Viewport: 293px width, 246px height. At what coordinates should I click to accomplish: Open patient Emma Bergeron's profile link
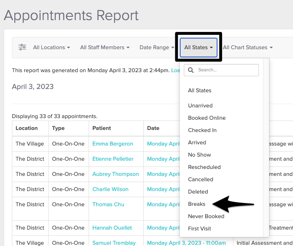click(x=112, y=143)
